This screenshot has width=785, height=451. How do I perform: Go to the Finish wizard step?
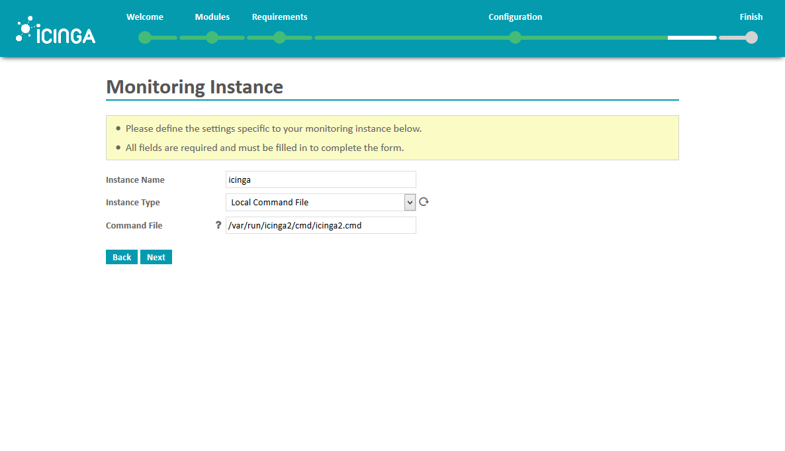(x=751, y=17)
